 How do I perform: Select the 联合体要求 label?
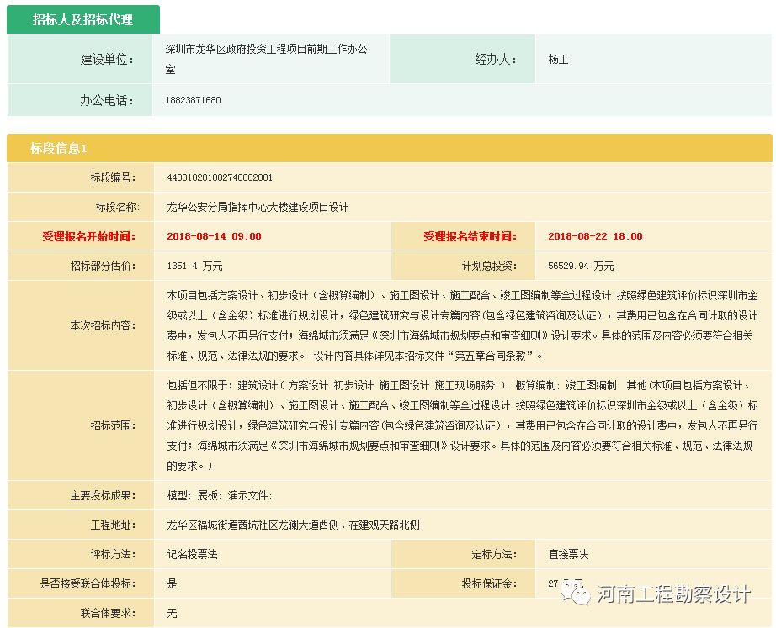tap(108, 613)
